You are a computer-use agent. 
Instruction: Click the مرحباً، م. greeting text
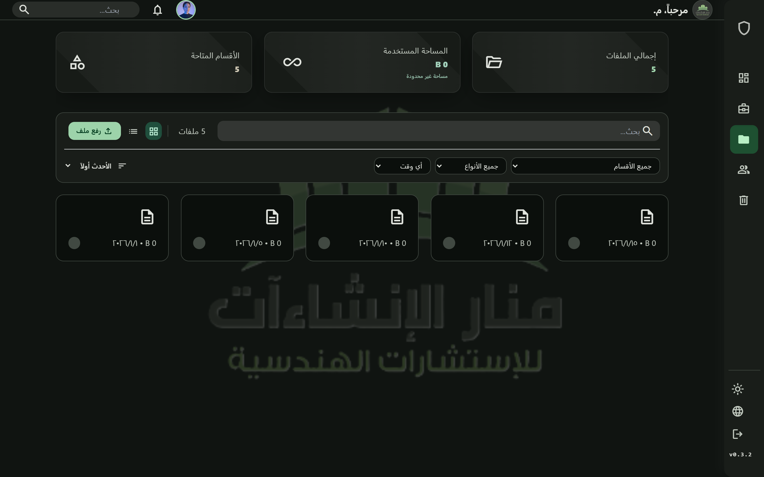[x=670, y=10]
